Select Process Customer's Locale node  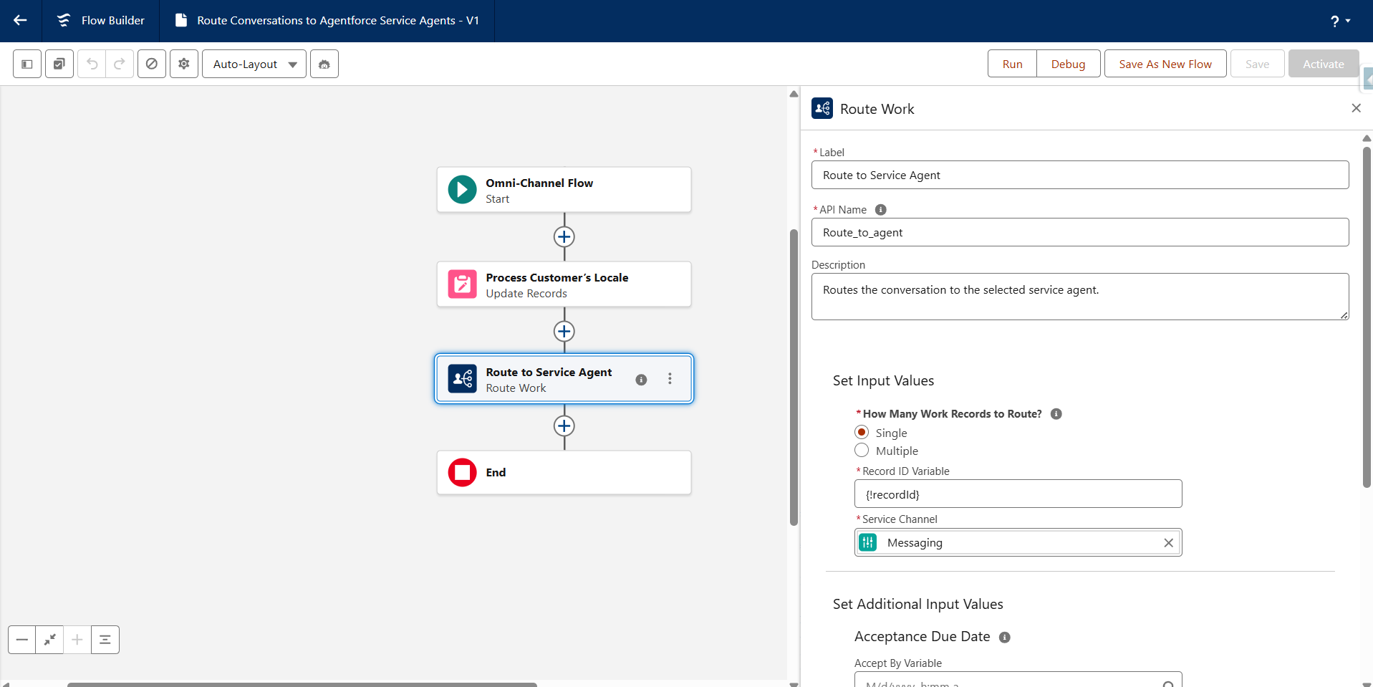[x=564, y=284]
